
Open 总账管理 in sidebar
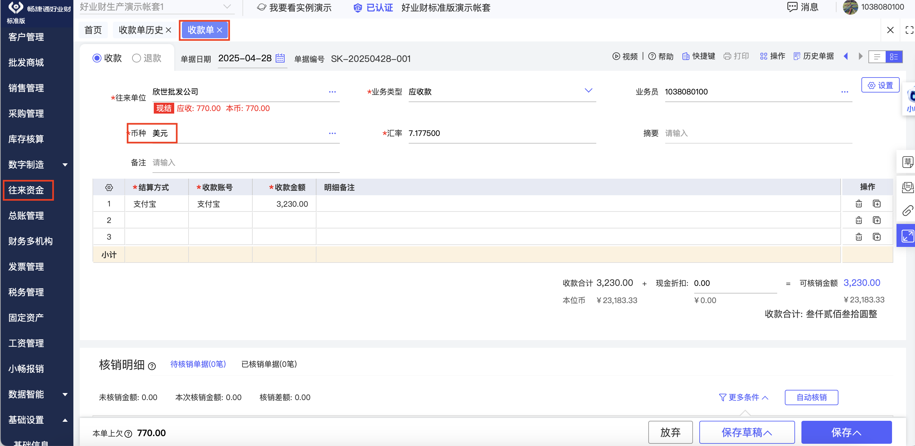(x=26, y=216)
